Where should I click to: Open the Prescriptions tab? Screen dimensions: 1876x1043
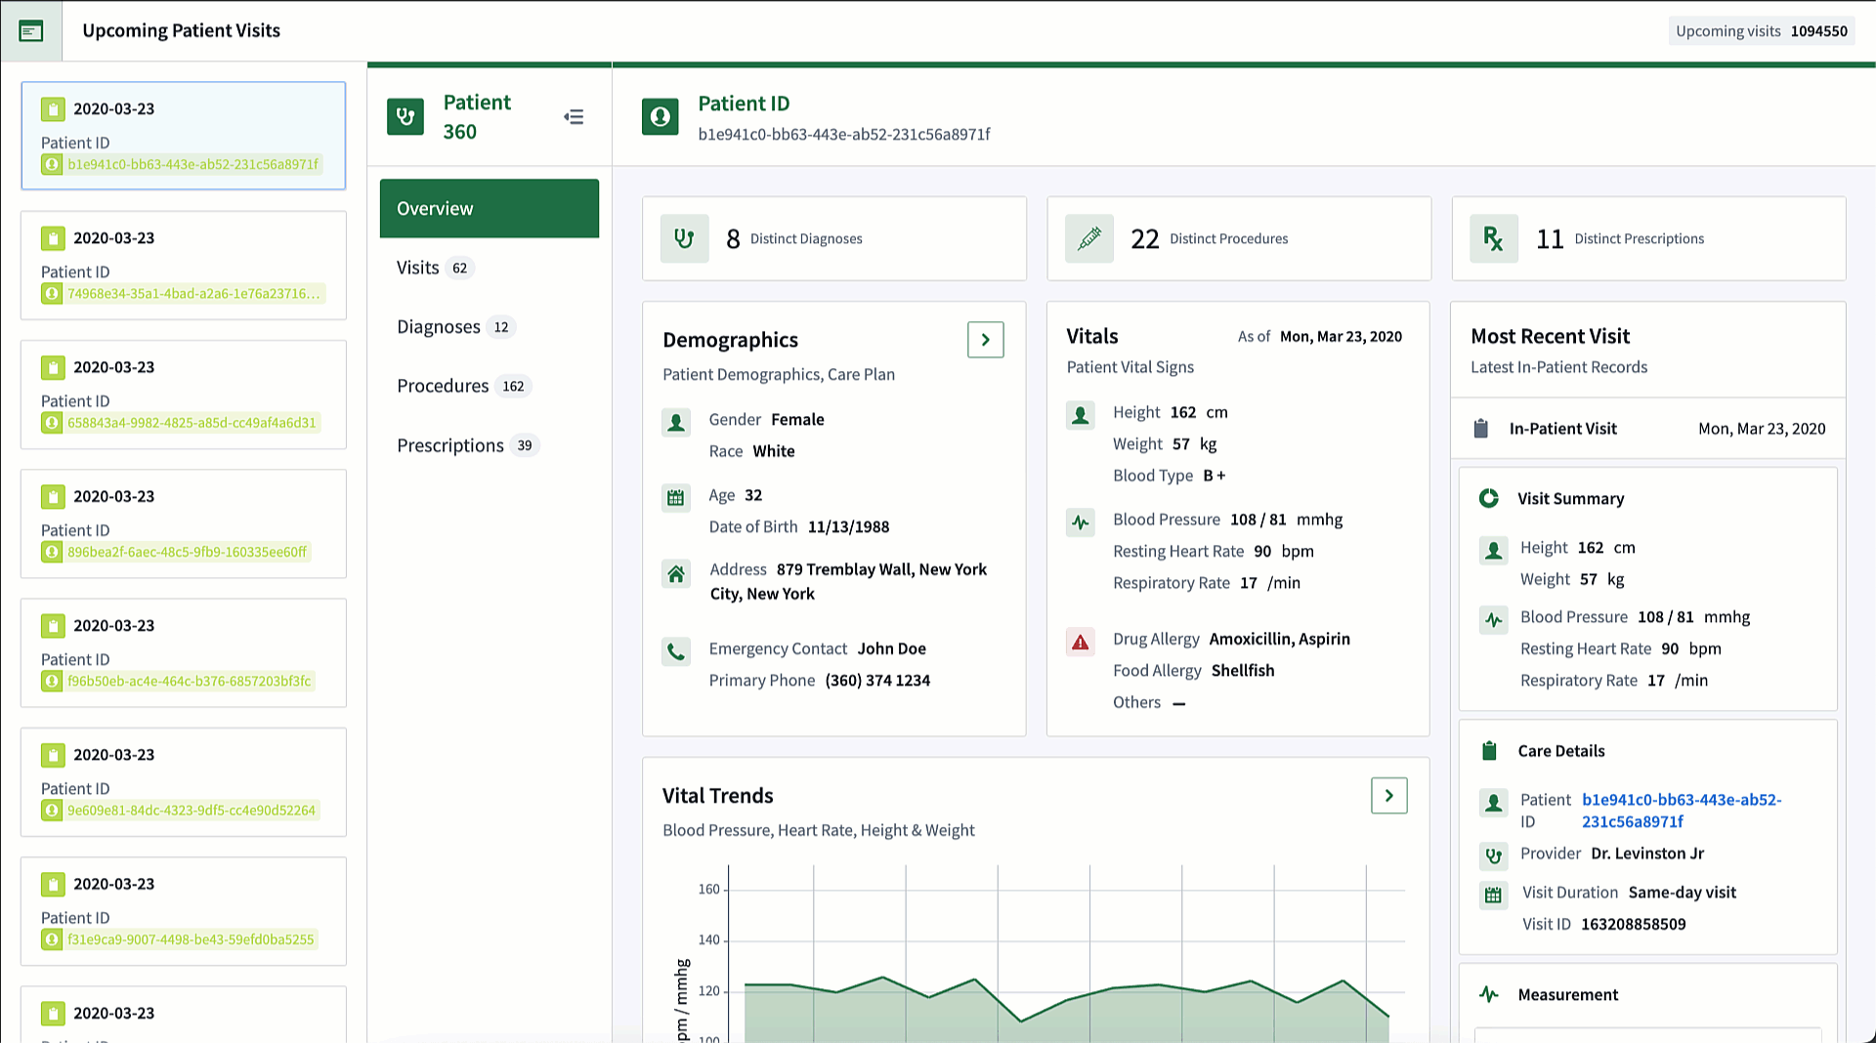(x=490, y=445)
